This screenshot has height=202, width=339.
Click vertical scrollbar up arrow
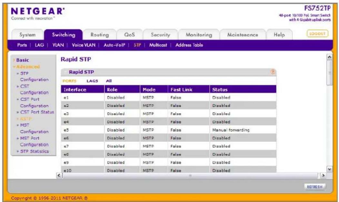[x=329, y=57]
